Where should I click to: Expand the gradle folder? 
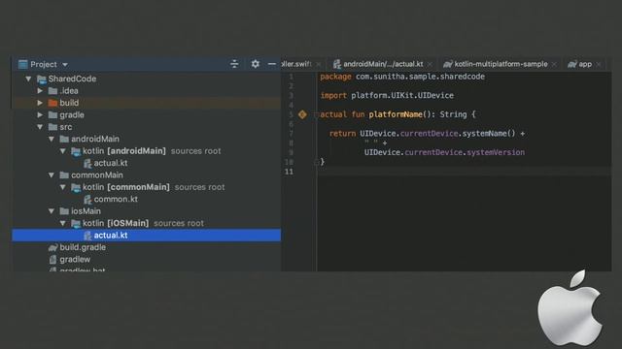click(40, 115)
